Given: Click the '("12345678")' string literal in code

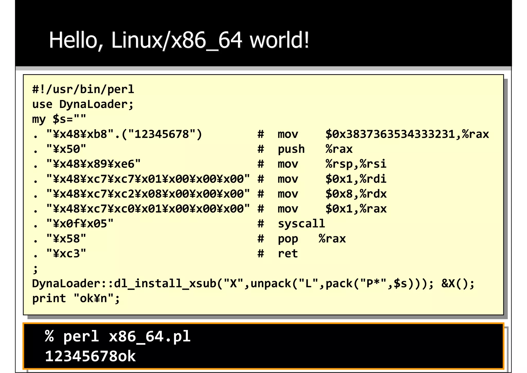Looking at the screenshot, I should click(162, 134).
